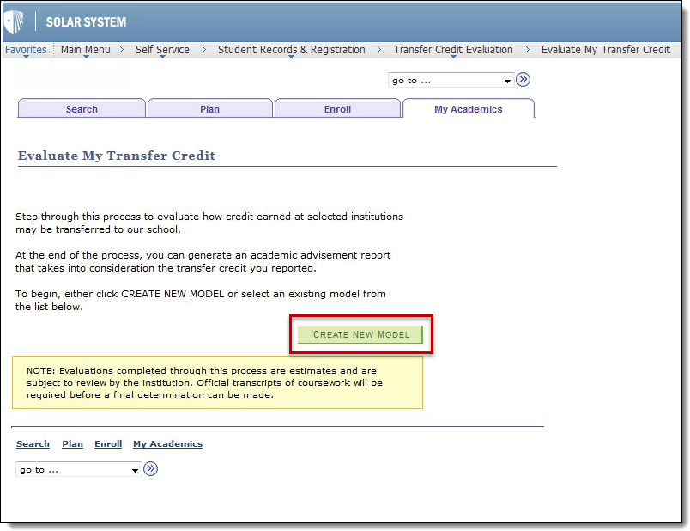Follow the bottom Search link
Image resolution: width=690 pixels, height=531 pixels.
[x=33, y=444]
